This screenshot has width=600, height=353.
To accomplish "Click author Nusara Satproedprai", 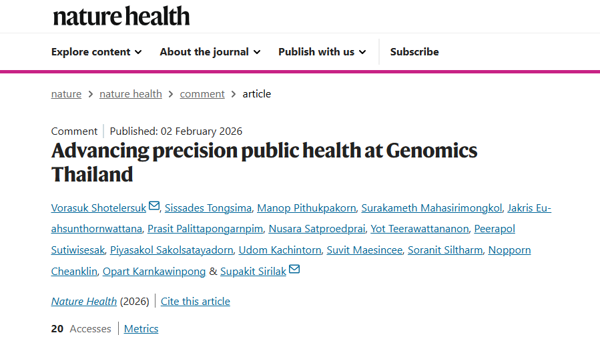I will [316, 230].
